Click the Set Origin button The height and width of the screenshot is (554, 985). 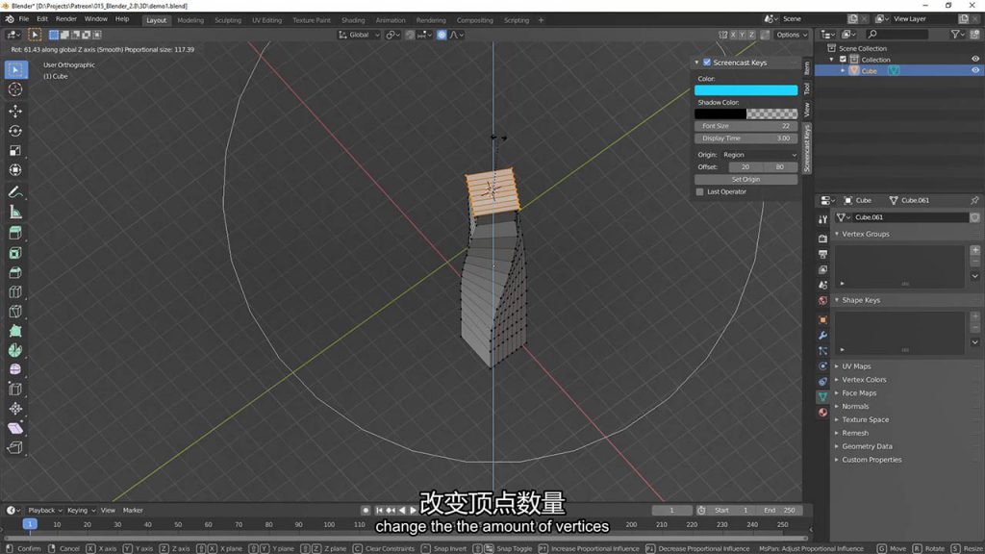pos(745,180)
